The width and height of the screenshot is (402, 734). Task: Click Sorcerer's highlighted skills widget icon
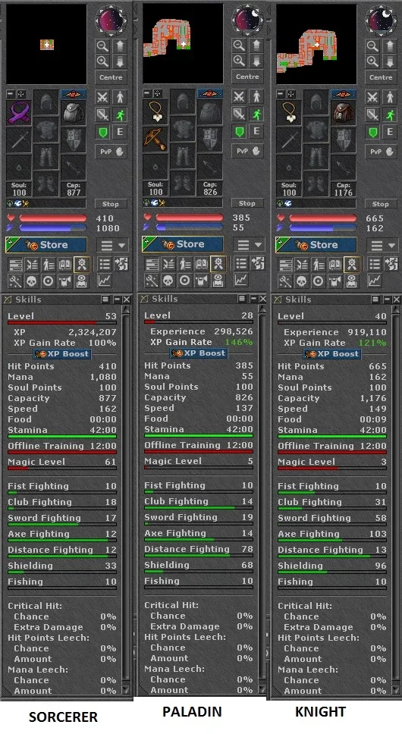pyautogui.click(x=81, y=265)
